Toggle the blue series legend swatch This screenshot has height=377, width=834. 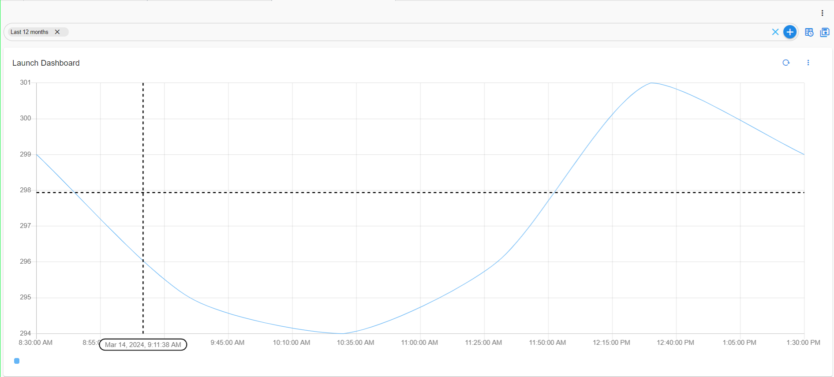click(x=17, y=361)
